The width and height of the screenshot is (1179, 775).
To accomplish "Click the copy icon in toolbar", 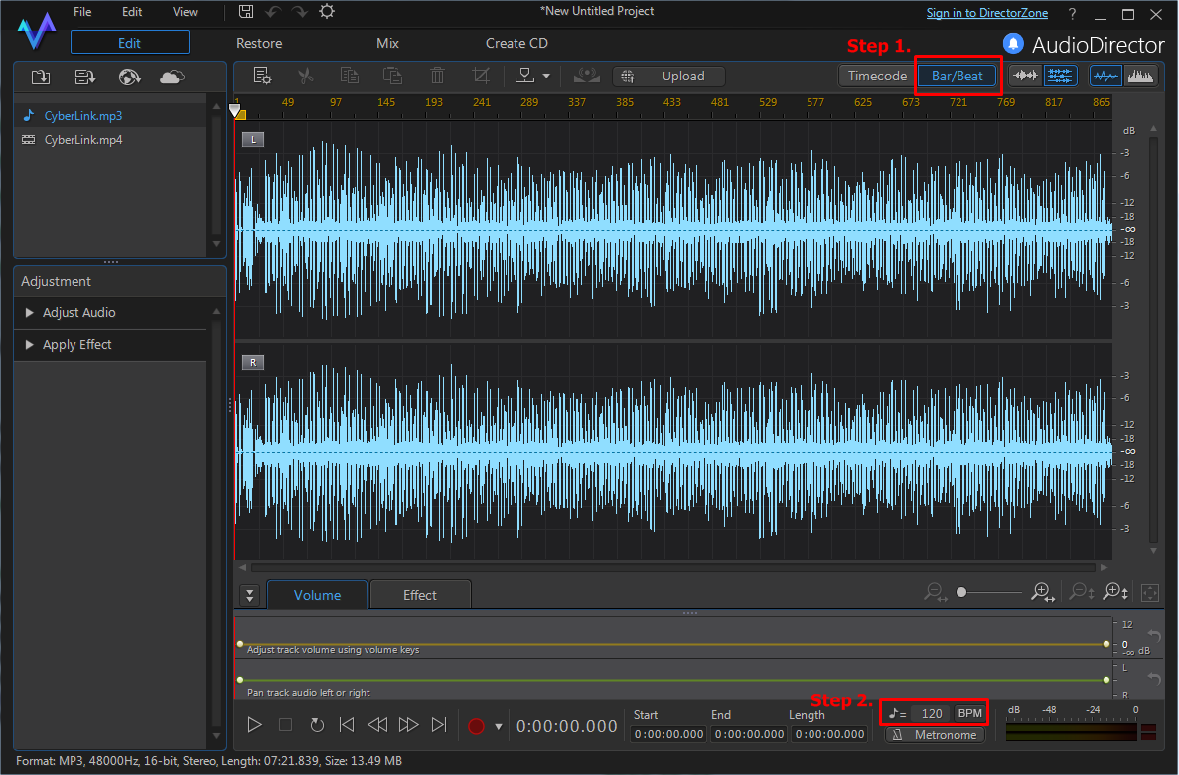I will (x=349, y=76).
